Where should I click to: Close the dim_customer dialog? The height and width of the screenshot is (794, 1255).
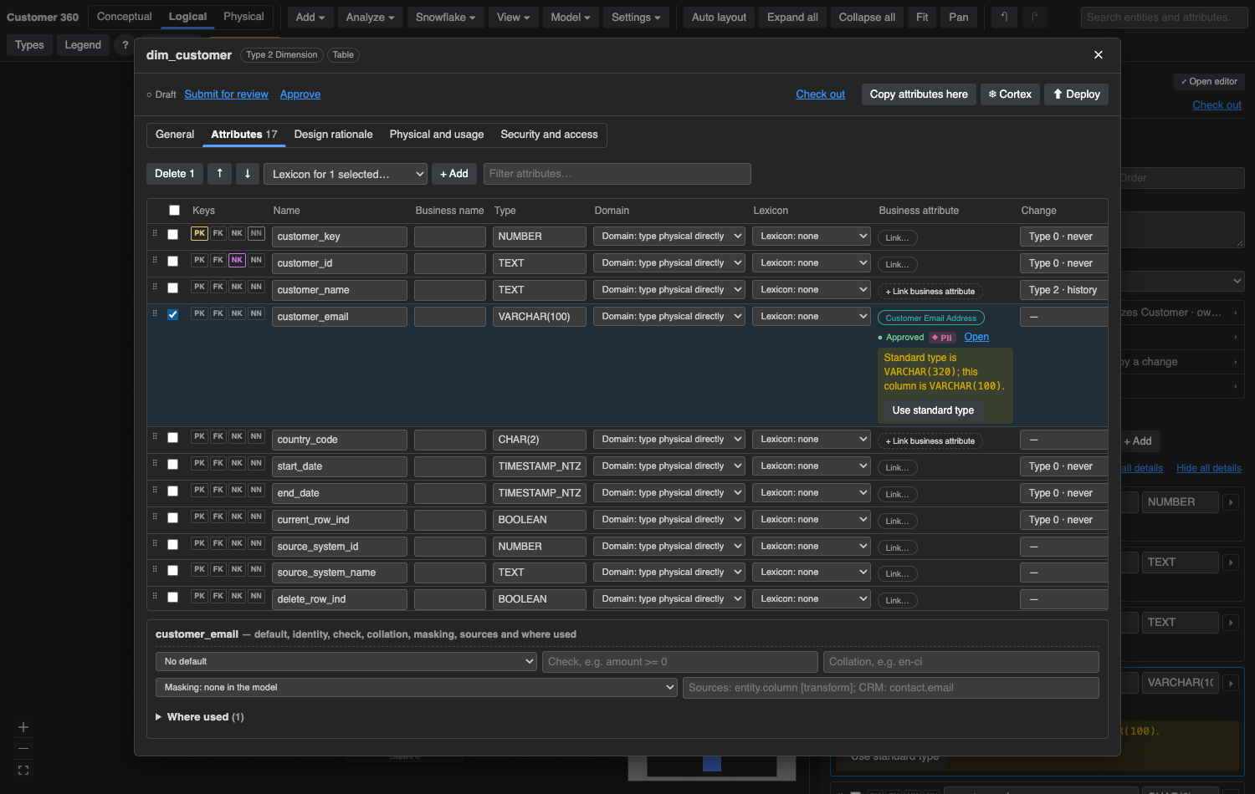coord(1099,54)
